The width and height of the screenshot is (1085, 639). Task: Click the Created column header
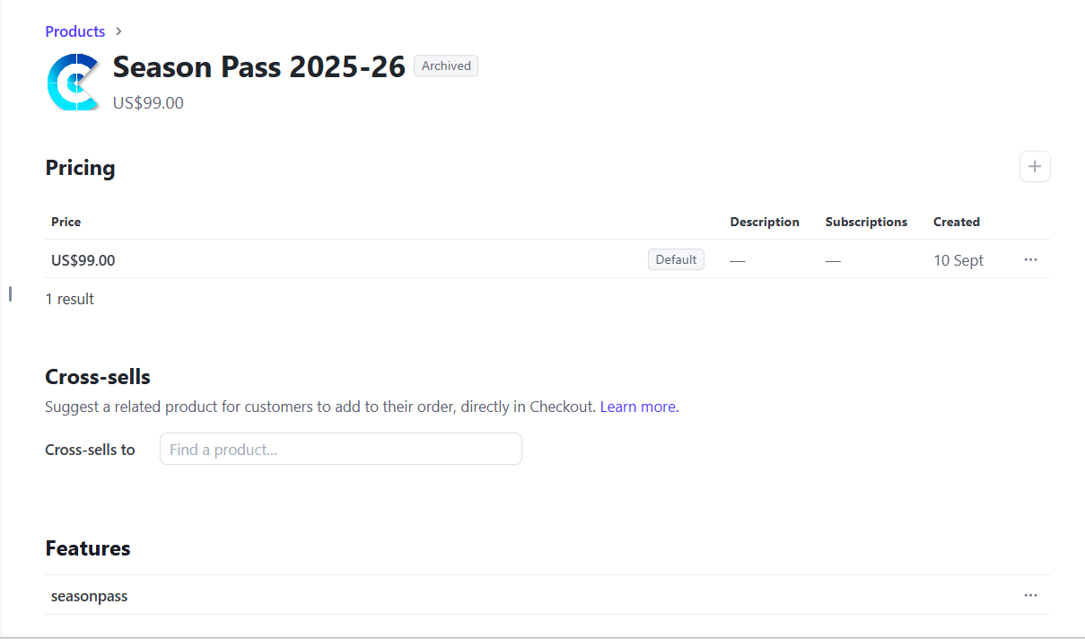(x=956, y=222)
